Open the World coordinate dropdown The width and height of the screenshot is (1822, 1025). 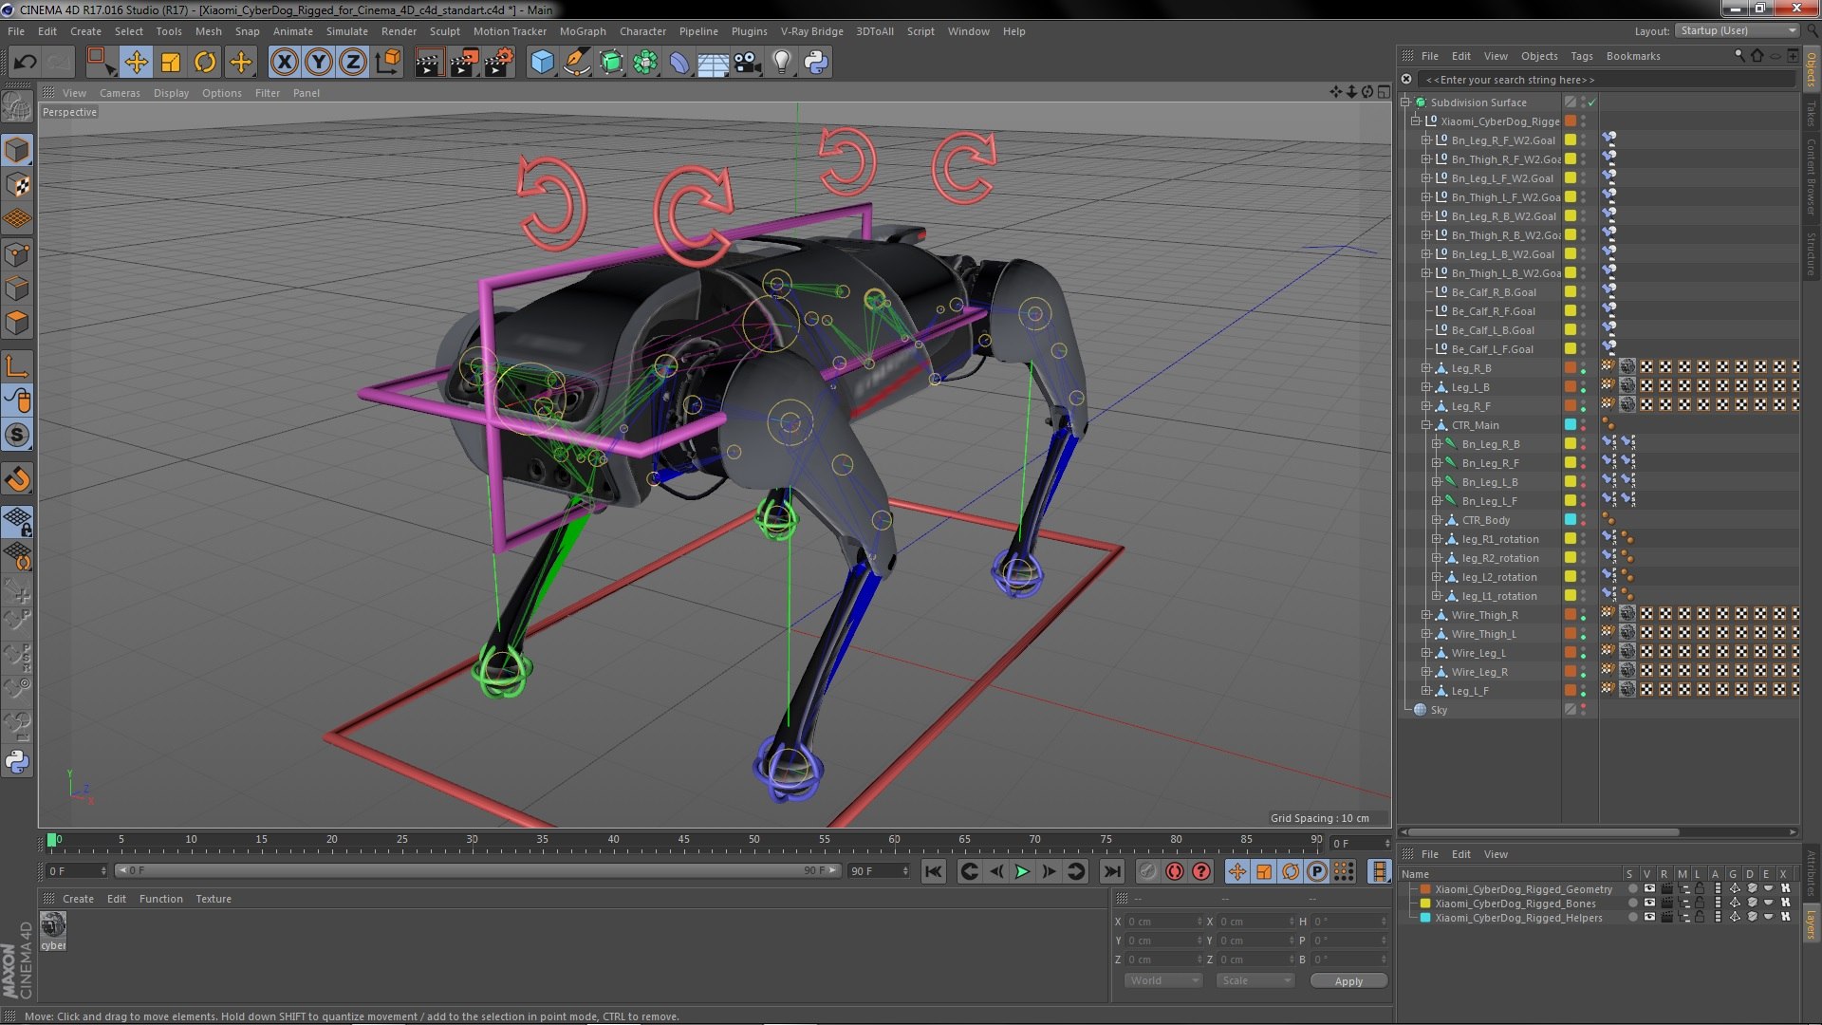pos(1163,980)
